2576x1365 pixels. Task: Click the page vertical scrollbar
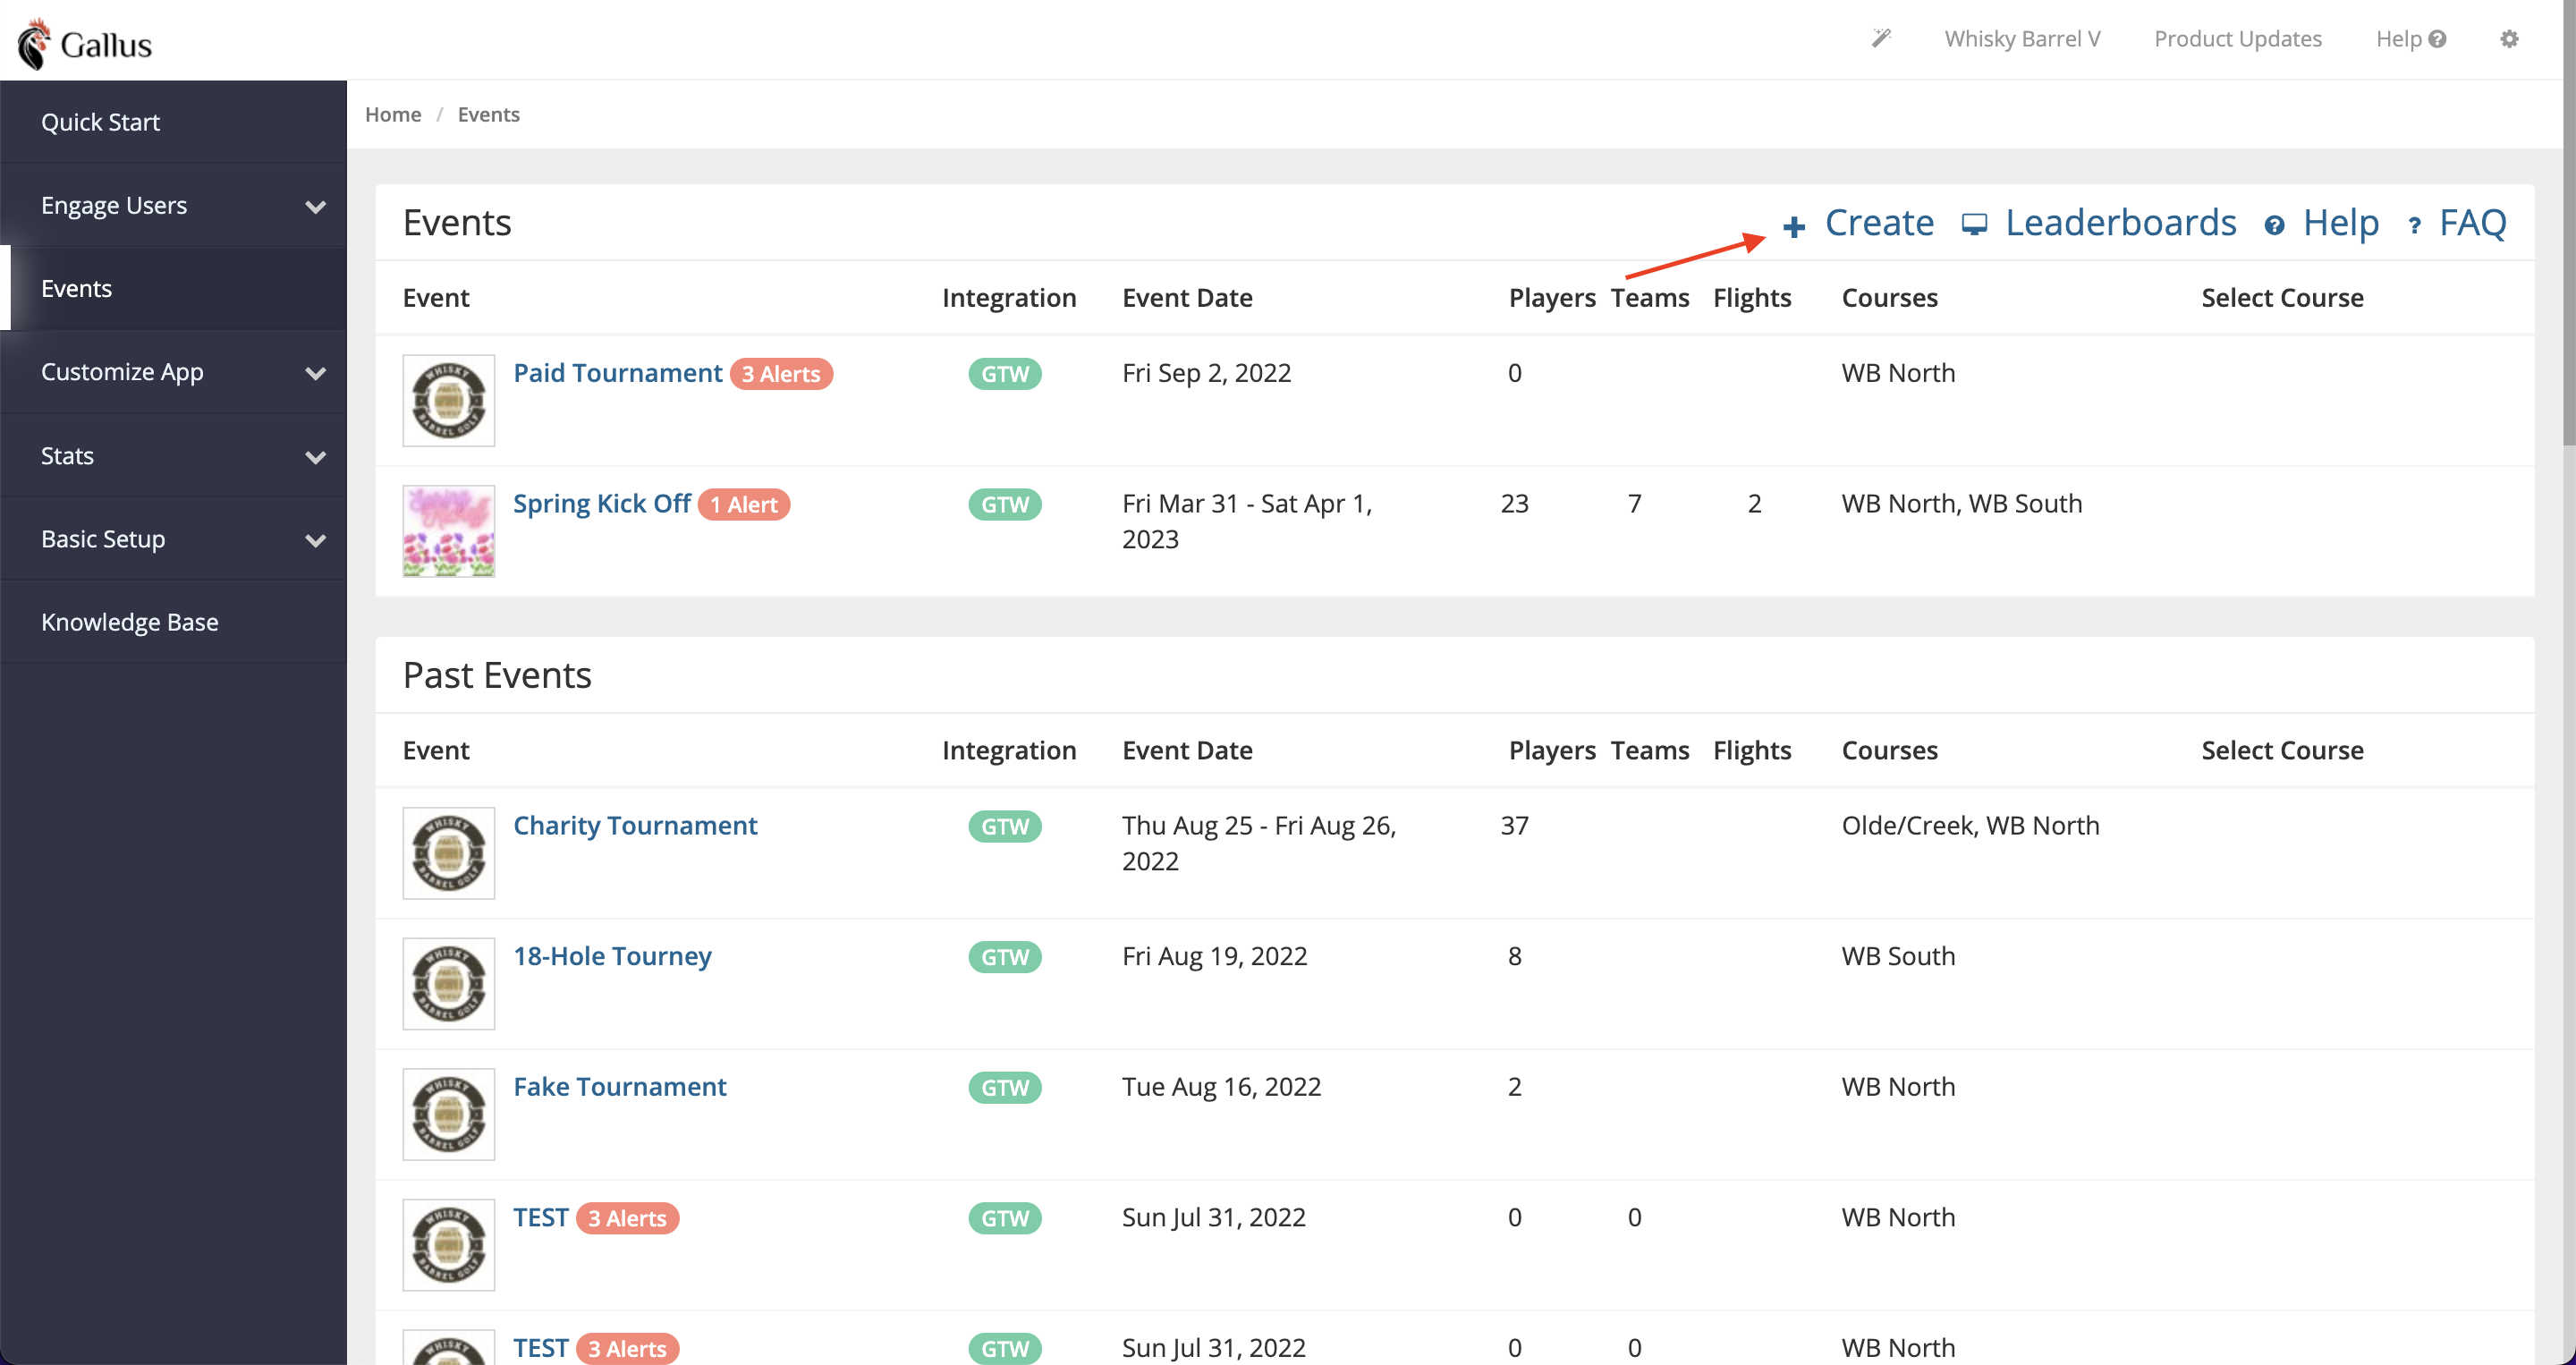[2568, 222]
